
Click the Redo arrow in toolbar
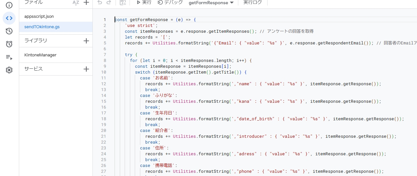[x=109, y=2]
